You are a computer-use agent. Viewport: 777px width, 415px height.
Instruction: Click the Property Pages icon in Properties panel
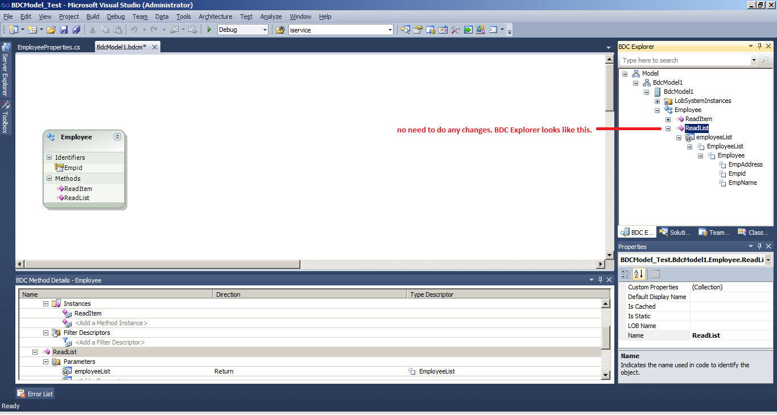[655, 274]
